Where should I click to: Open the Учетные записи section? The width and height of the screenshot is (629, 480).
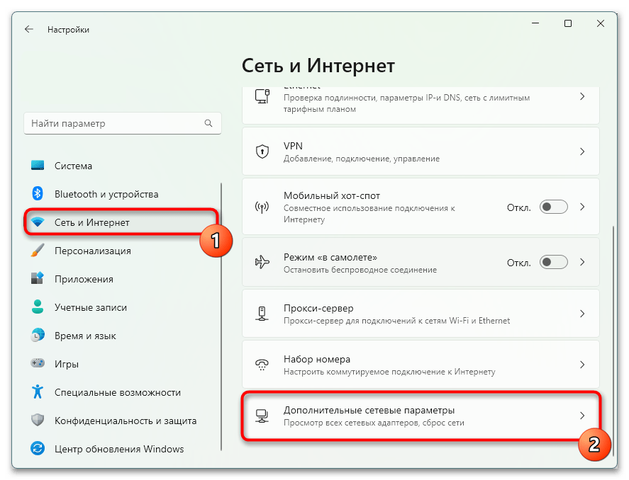[123, 307]
